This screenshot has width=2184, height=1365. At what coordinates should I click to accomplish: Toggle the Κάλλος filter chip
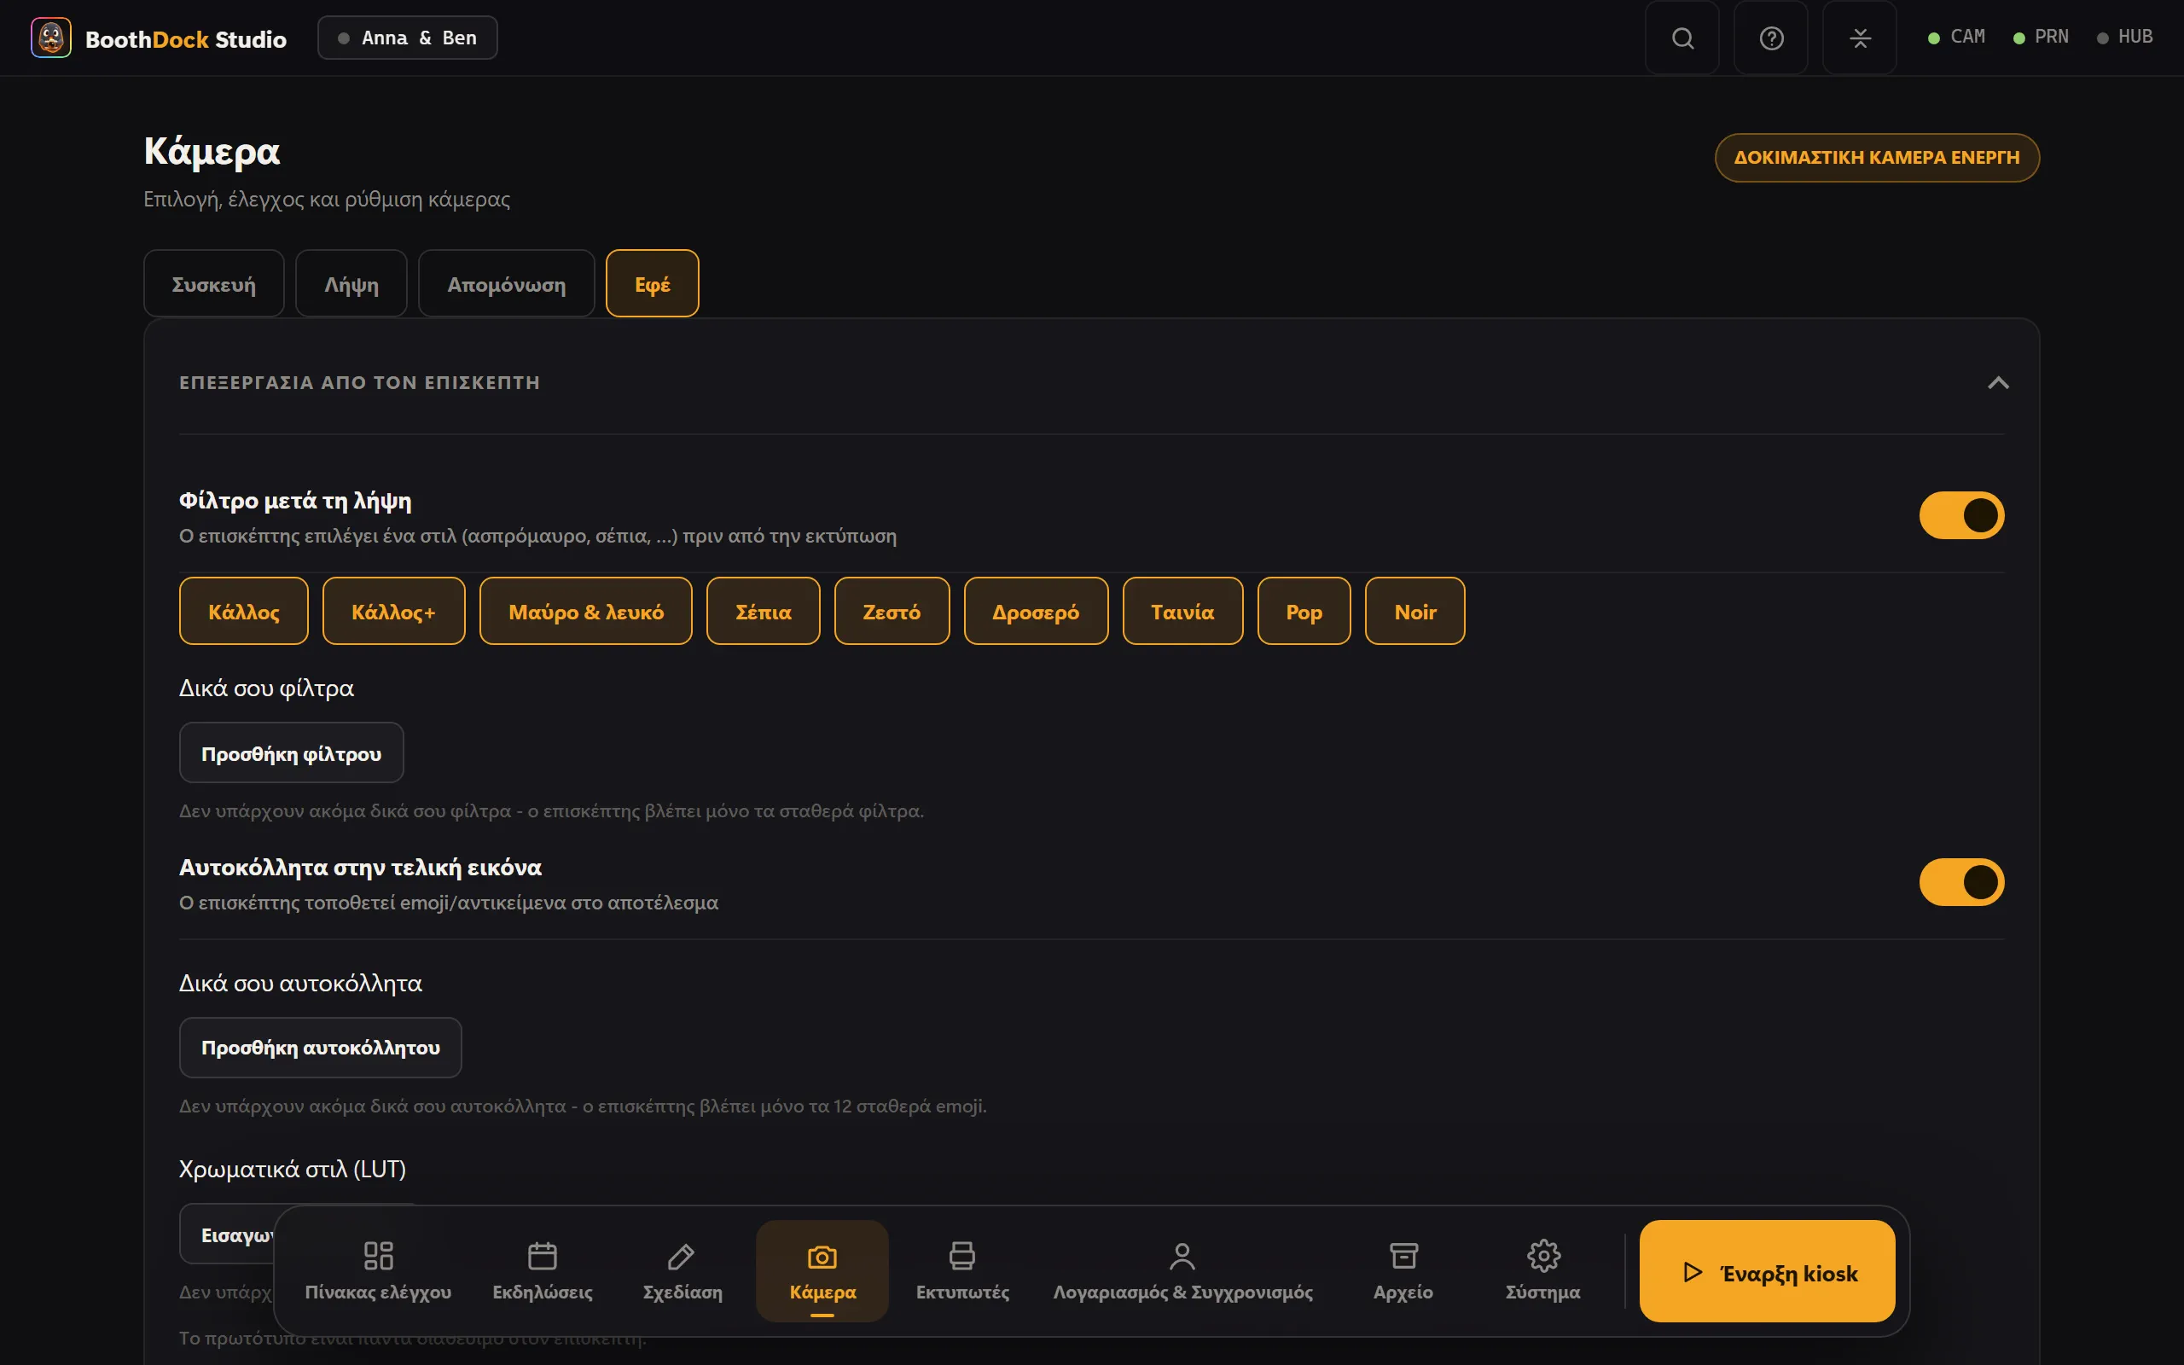coord(244,611)
